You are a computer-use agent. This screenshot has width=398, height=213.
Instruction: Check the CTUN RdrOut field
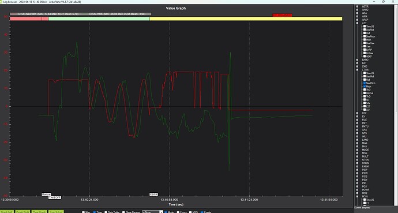pyautogui.click(x=365, y=93)
